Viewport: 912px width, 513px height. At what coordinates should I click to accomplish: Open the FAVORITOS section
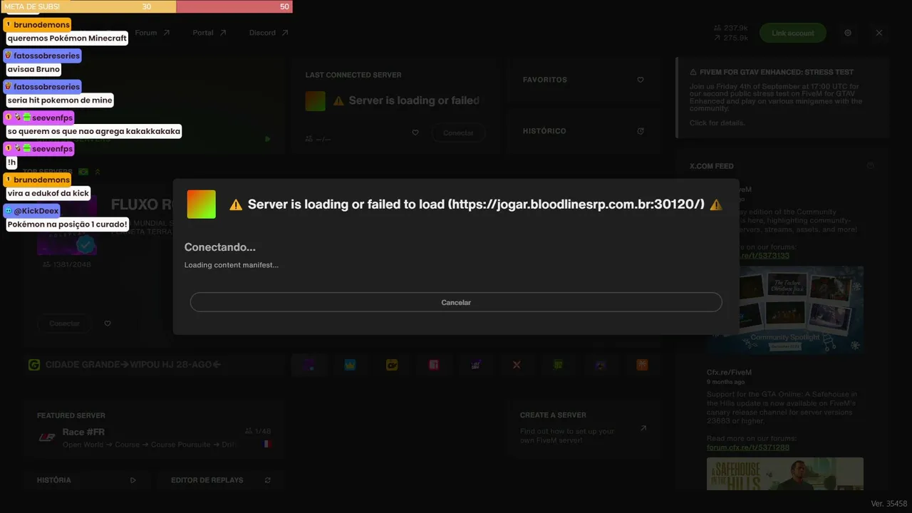pyautogui.click(x=584, y=80)
